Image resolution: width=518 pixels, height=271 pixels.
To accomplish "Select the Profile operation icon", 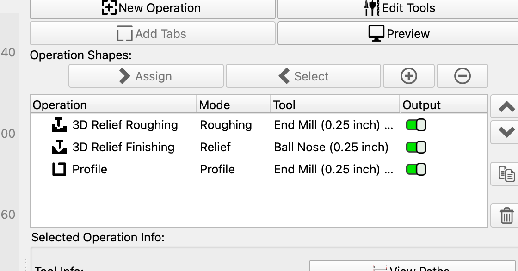I will [59, 169].
